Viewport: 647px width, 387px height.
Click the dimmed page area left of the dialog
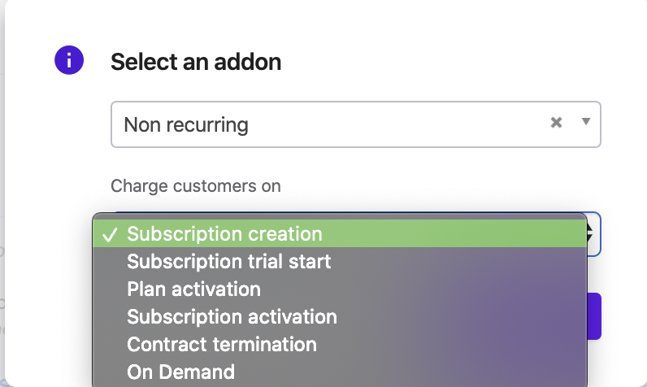point(2,203)
